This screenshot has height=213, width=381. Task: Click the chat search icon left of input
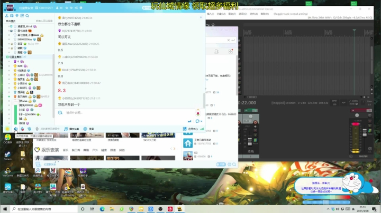coord(60,112)
